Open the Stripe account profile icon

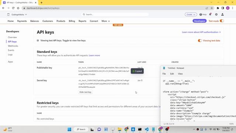coord(222,14)
